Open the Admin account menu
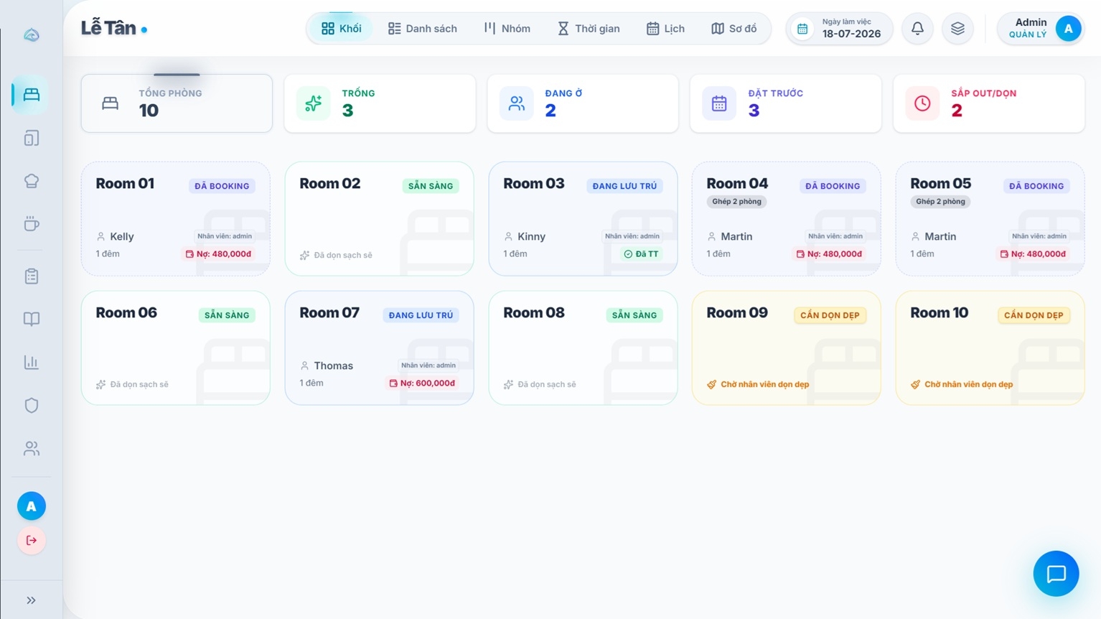1101x619 pixels. [1040, 29]
